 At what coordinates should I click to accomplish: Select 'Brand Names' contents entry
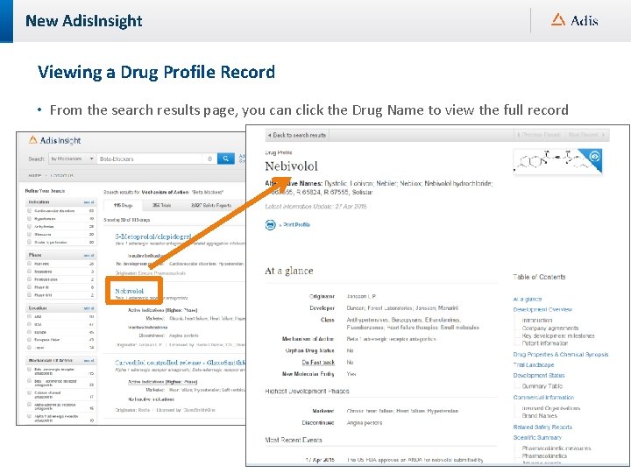point(539,415)
